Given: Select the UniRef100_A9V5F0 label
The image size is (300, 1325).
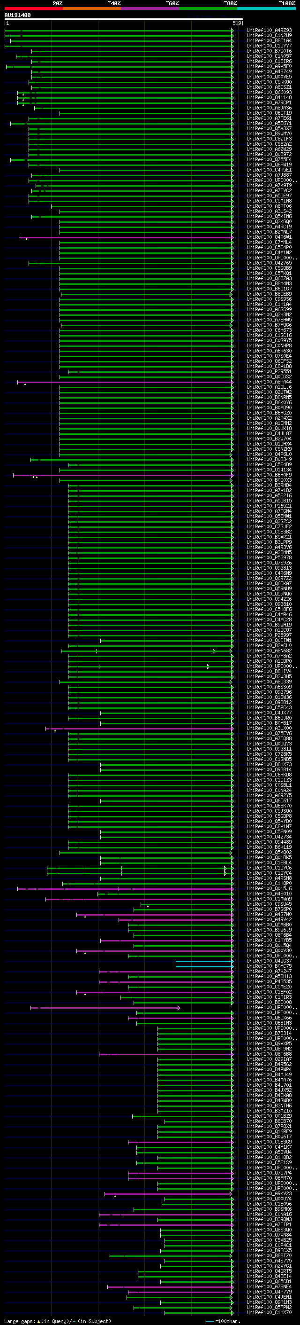Looking at the screenshot, I should coord(269,66).
